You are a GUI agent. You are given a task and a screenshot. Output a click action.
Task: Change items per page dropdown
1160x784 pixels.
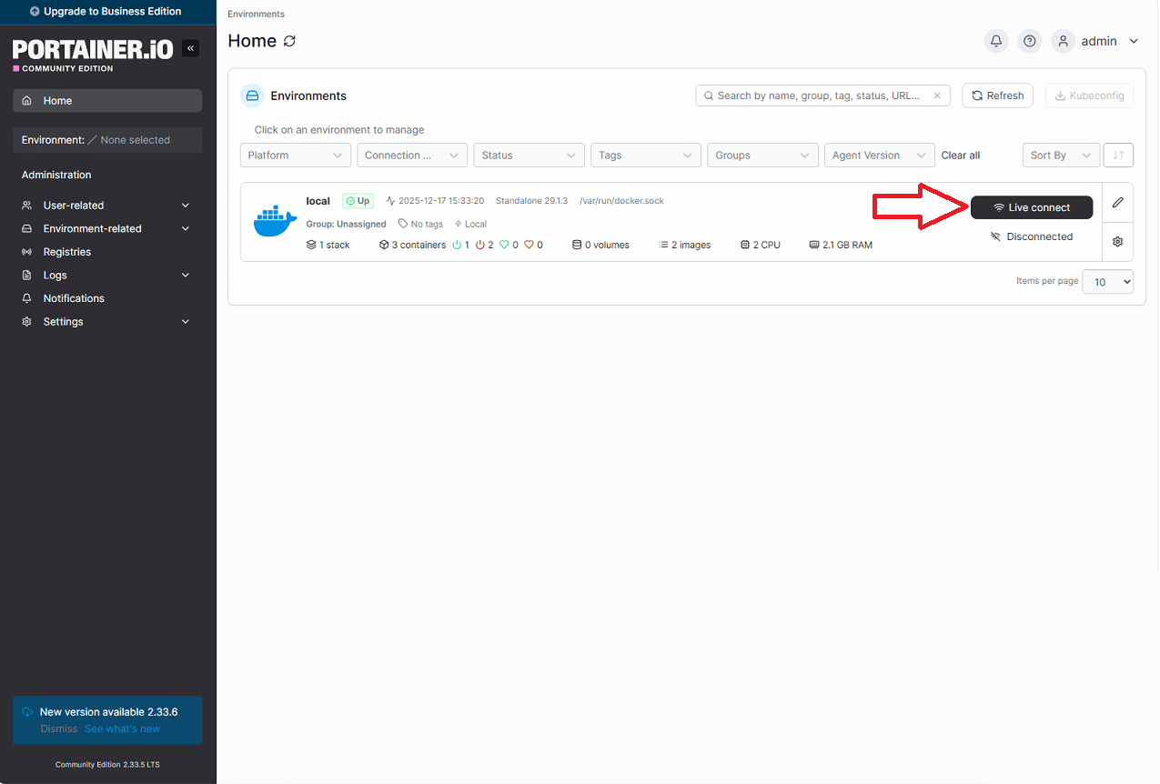pos(1107,282)
